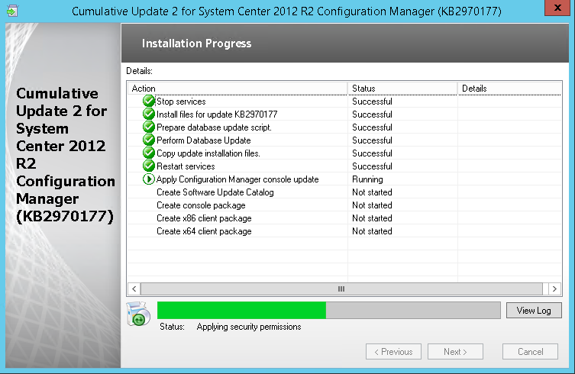Click Not started status for Create x64 client package
Image resolution: width=575 pixels, height=374 pixels.
pos(372,231)
